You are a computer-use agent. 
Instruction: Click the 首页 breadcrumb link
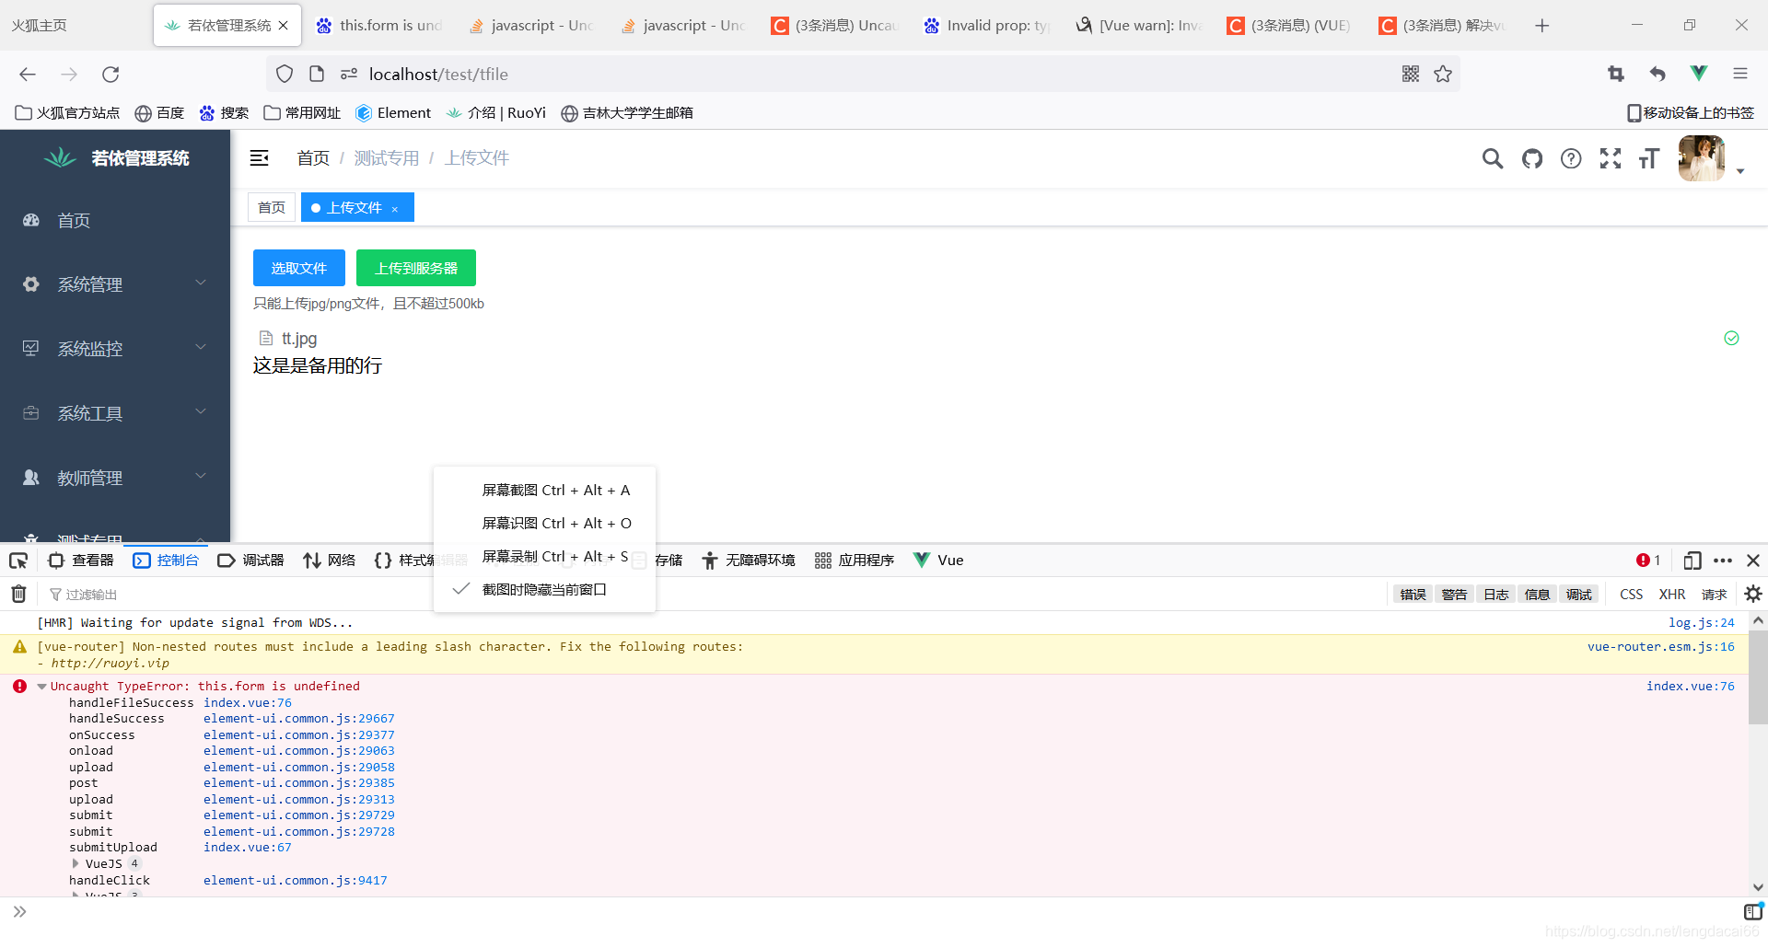coord(313,158)
